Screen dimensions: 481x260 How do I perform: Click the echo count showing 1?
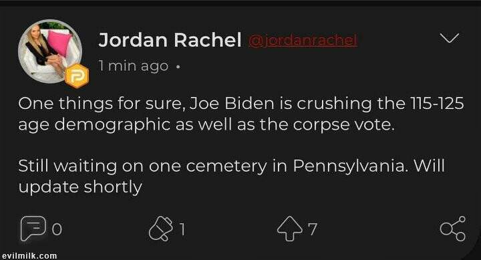pos(182,229)
